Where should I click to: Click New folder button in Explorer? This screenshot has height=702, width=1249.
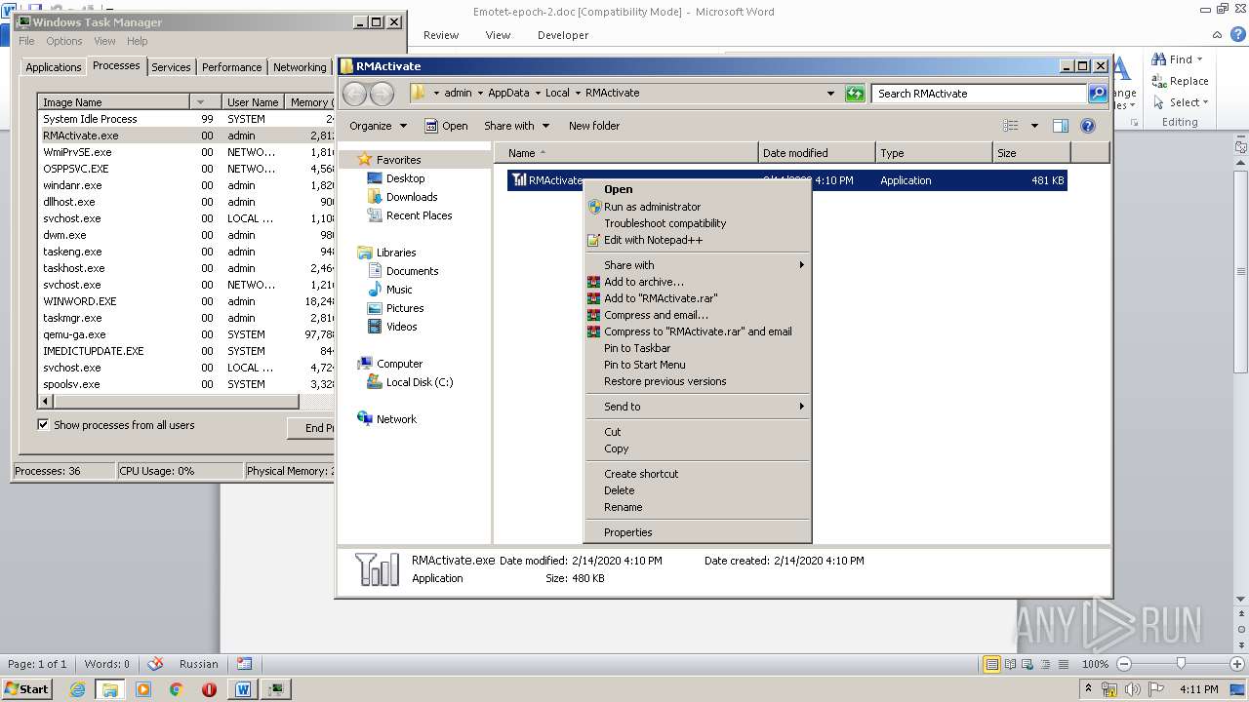594,126
